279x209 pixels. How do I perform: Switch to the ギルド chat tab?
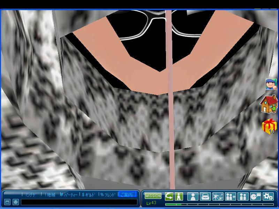89,195
